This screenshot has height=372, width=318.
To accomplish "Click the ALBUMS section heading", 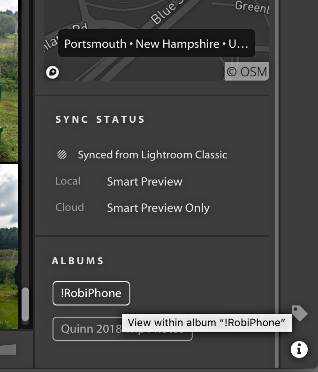I will pyautogui.click(x=78, y=261).
